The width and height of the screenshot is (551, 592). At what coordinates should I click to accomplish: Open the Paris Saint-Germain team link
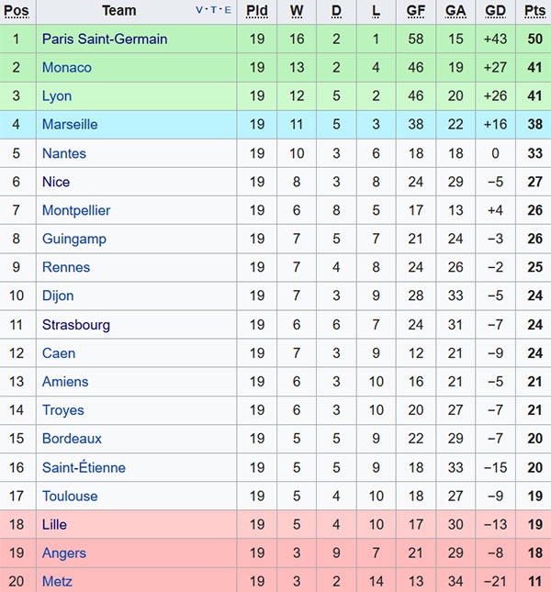[105, 39]
